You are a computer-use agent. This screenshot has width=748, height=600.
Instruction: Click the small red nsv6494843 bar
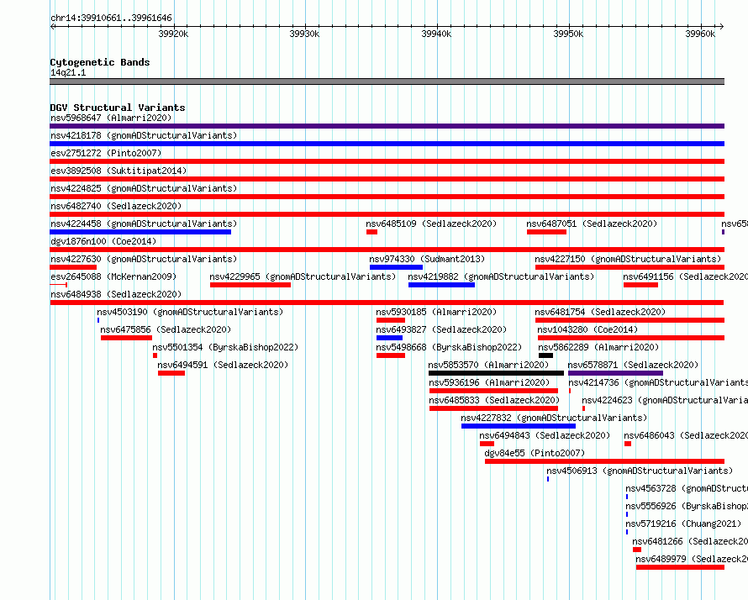click(x=487, y=444)
